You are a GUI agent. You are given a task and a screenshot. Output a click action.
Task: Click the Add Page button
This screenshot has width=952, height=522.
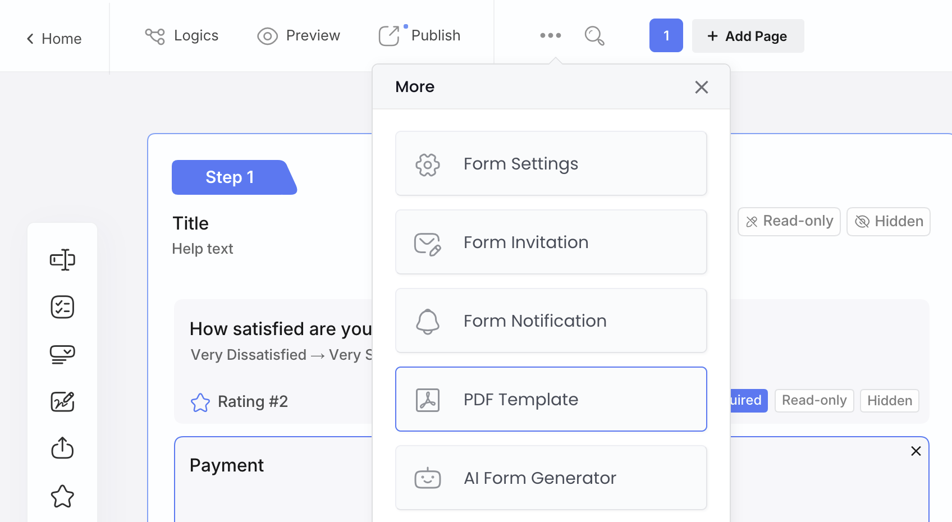(748, 36)
